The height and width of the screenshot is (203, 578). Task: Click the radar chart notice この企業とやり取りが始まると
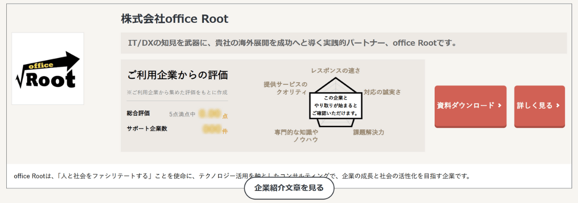(336, 106)
